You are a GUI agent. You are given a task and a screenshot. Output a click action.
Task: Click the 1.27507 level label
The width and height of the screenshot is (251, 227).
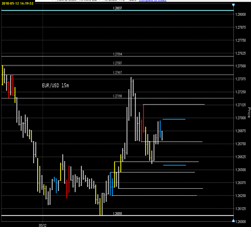click(117, 63)
